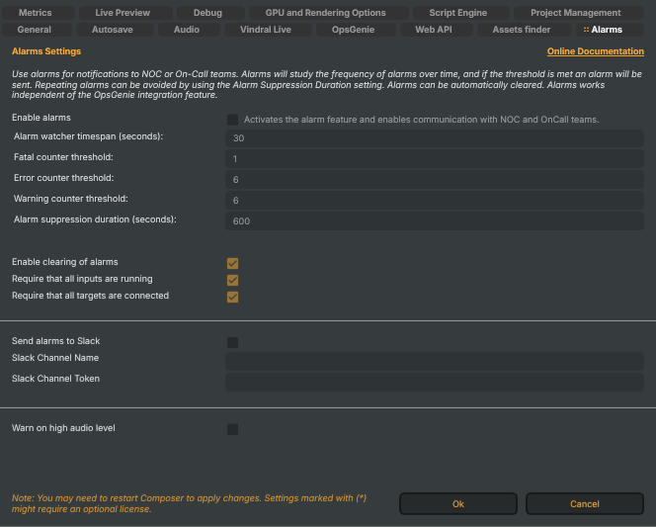Select the Alarms tab
Image resolution: width=656 pixels, height=527 pixels.
(x=610, y=30)
